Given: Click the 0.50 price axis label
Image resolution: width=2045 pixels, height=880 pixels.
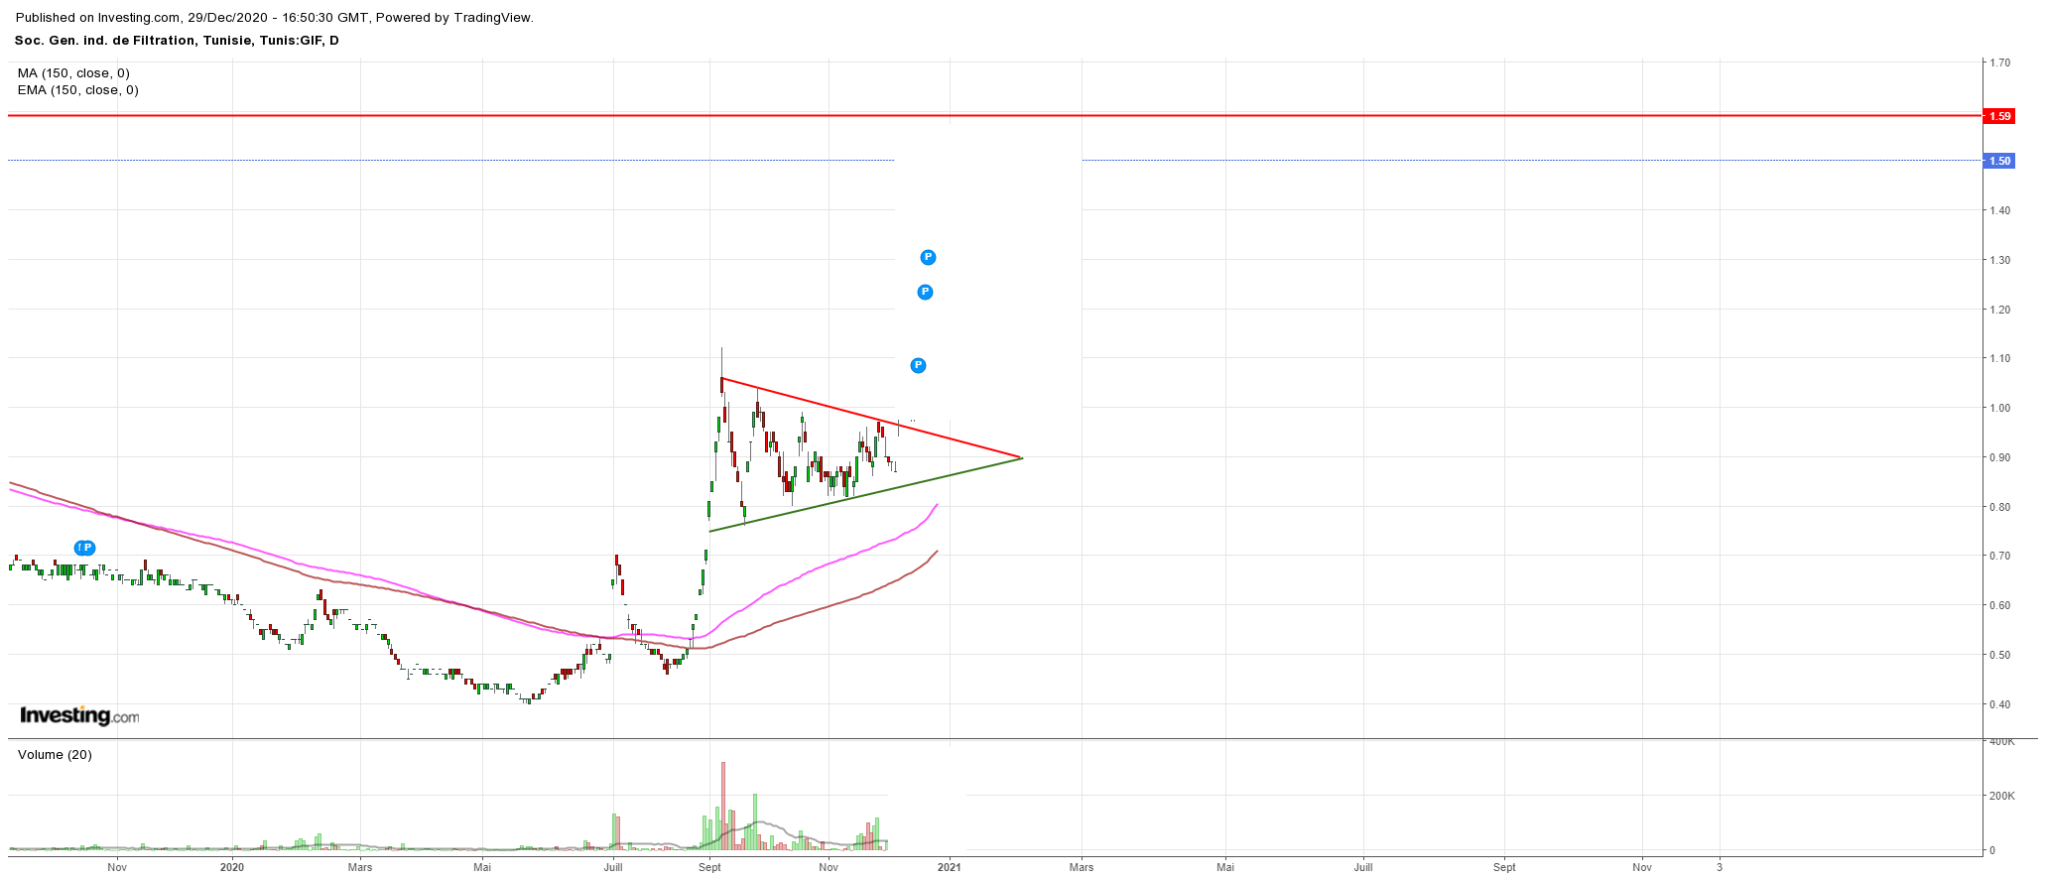Looking at the screenshot, I should coord(1998,655).
